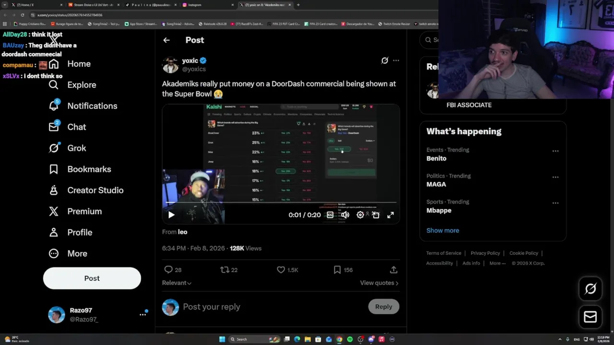This screenshot has height=345, width=614.
Task: Expand the Relevant replies sort dropdown
Action: (x=177, y=283)
